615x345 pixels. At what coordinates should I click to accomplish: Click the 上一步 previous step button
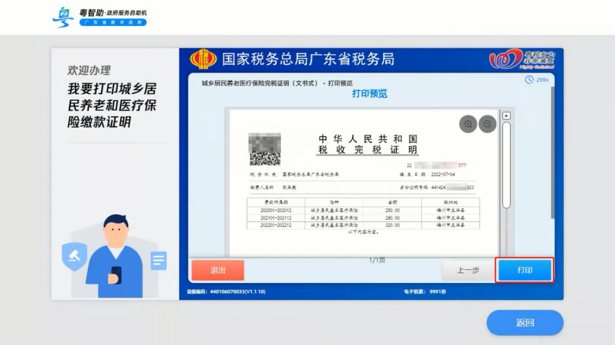[x=468, y=271]
